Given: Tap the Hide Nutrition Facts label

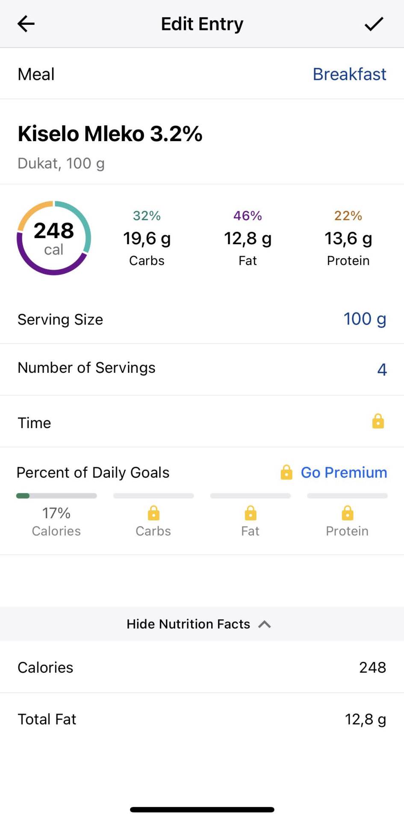Looking at the screenshot, I should tap(188, 624).
